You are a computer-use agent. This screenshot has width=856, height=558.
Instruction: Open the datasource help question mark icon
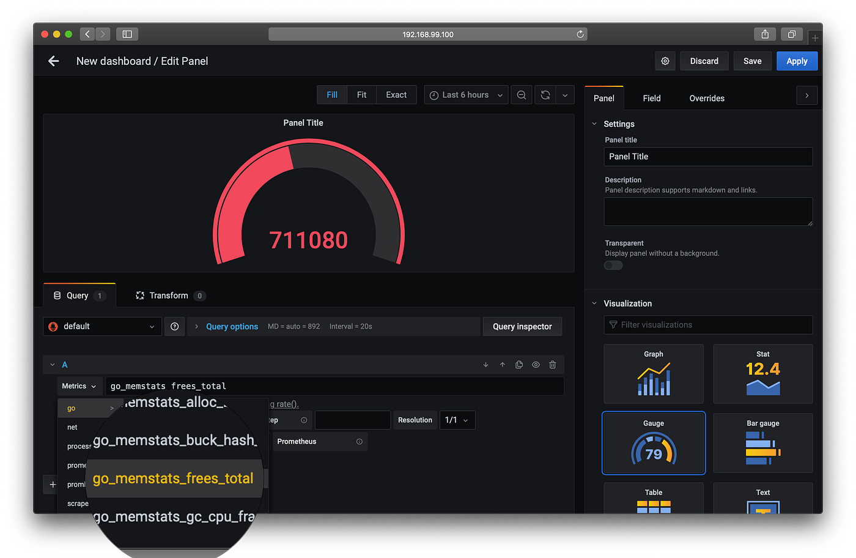click(174, 326)
